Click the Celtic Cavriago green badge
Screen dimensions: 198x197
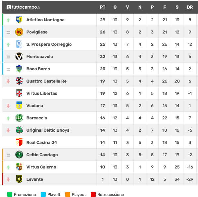click(19, 155)
